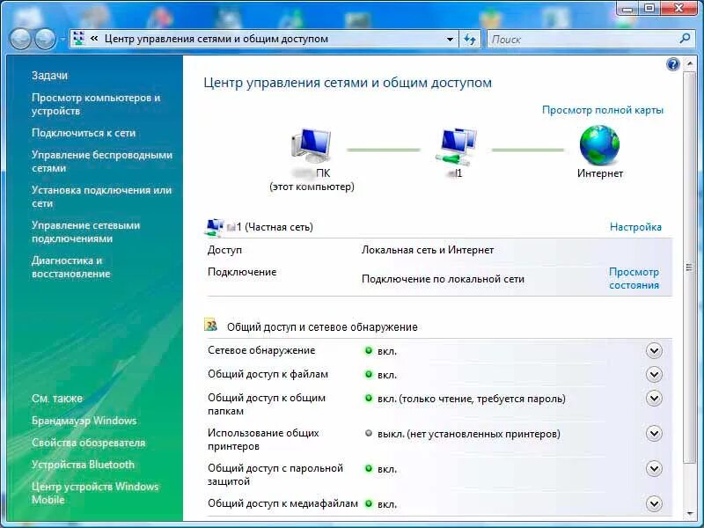The height and width of the screenshot is (528, 704).
Task: Click the Частная сеть network icon
Action: 214,227
